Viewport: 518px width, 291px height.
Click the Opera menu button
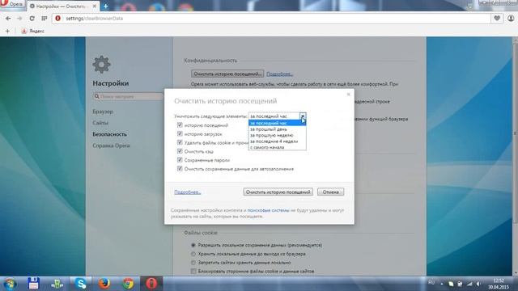(x=12, y=4)
